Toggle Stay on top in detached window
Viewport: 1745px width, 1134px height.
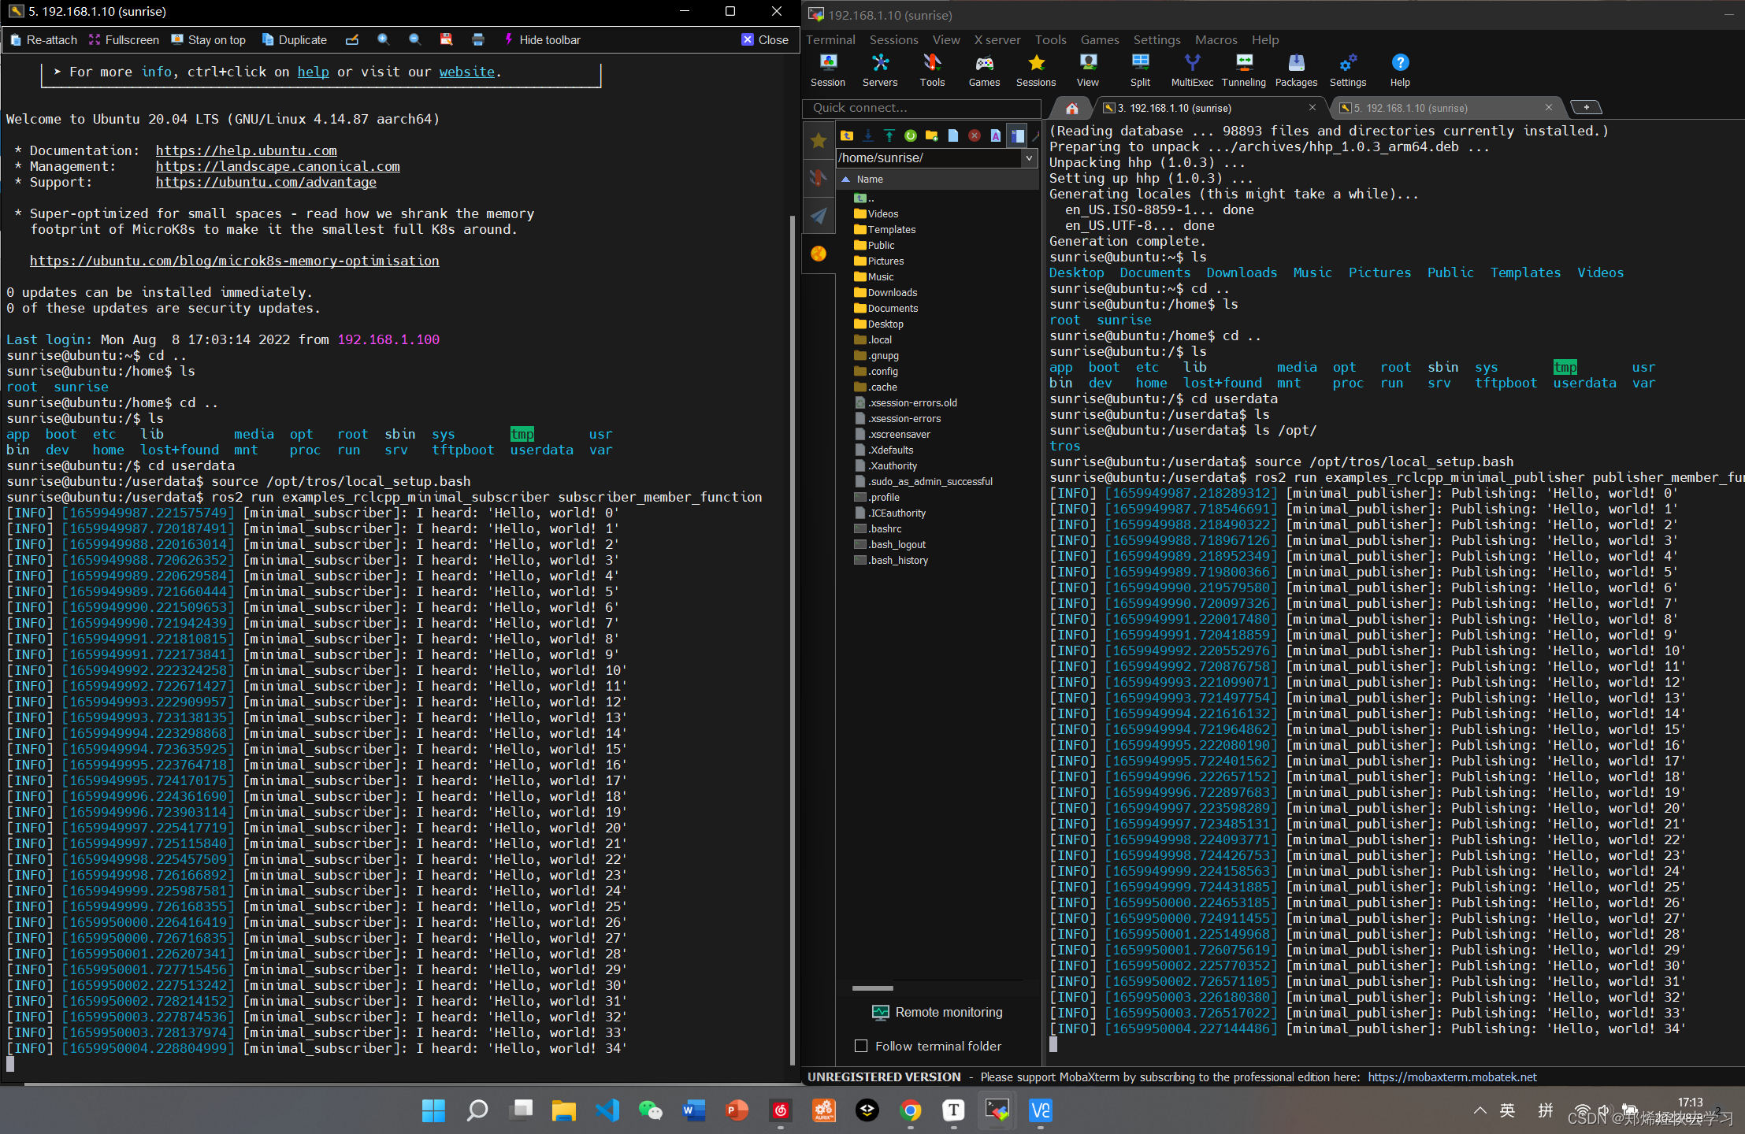point(209,40)
